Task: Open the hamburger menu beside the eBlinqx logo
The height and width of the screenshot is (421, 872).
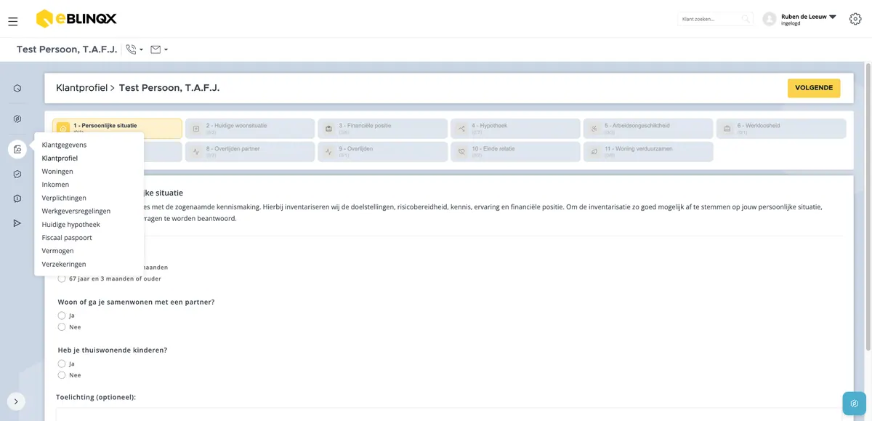Action: 13,22
